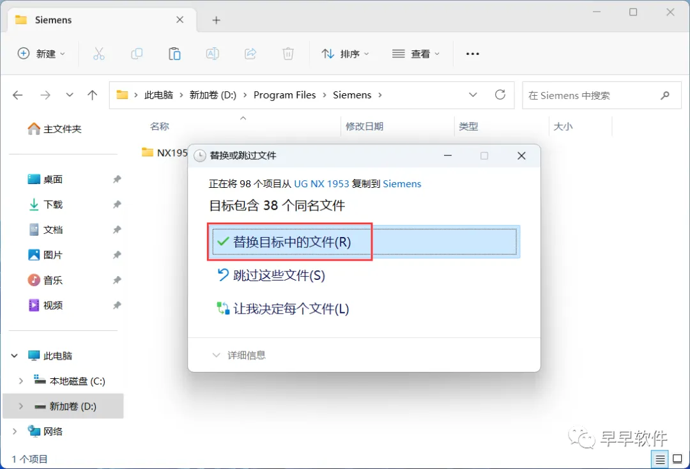Choose 让我决定每个文件(L)

tap(283, 309)
